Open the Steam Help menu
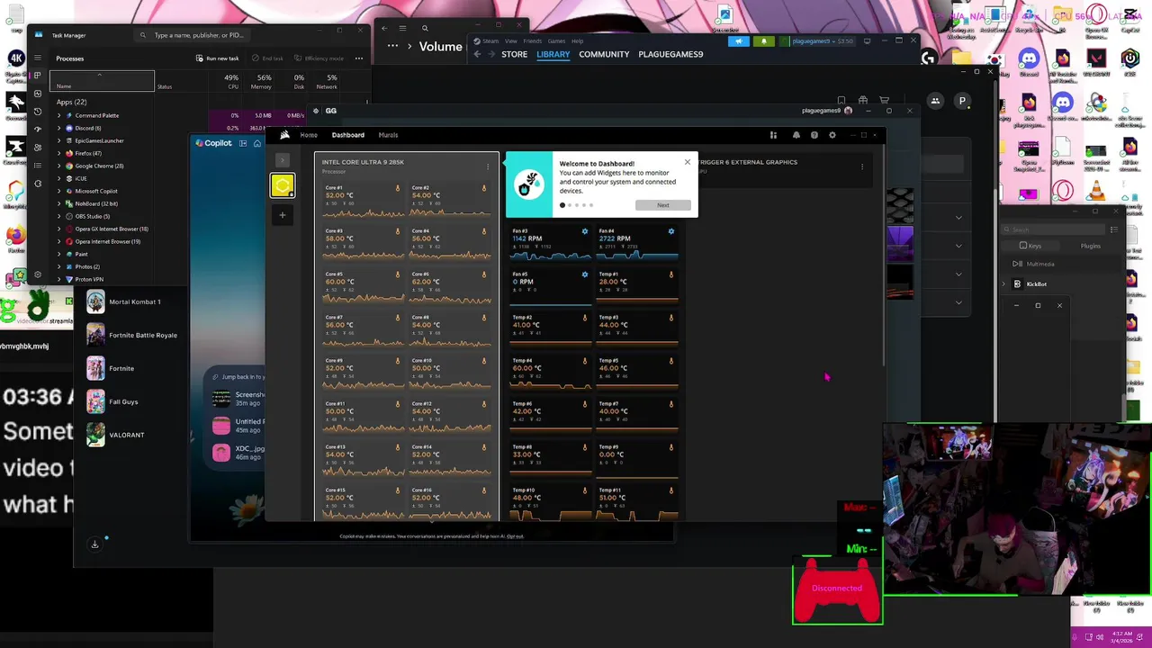This screenshot has height=648, width=1152. [577, 40]
